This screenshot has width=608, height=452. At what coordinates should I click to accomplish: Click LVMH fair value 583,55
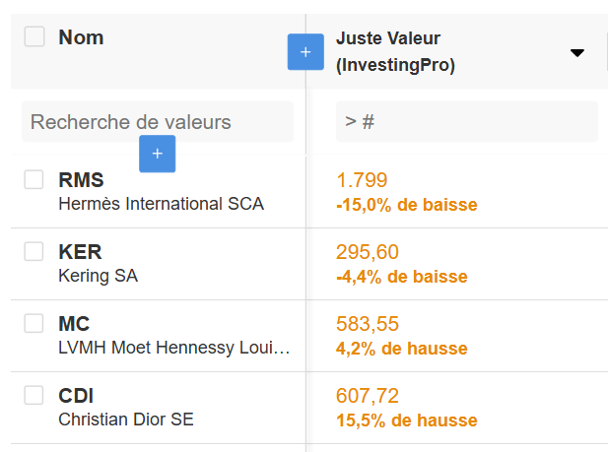[368, 324]
